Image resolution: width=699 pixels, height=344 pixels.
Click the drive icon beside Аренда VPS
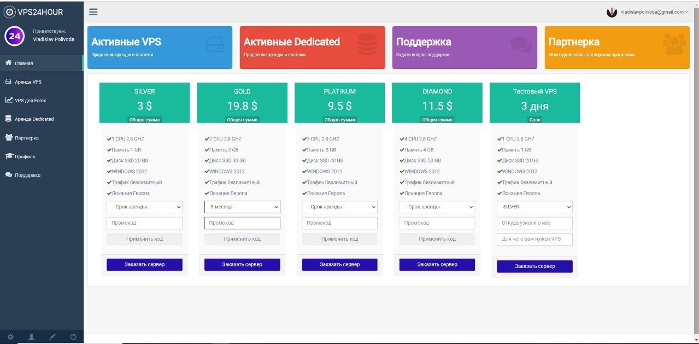[x=8, y=81]
